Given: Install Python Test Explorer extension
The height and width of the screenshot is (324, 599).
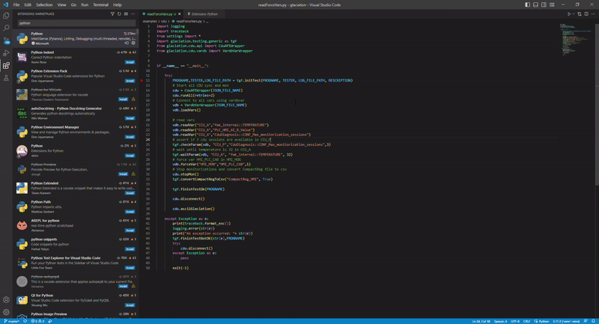Looking at the screenshot, I should (130, 268).
